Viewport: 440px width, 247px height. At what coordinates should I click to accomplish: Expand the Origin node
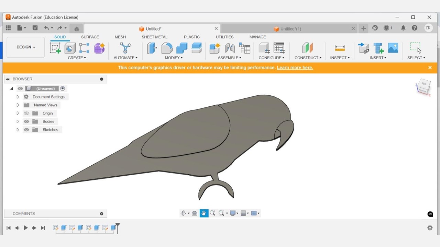(18, 113)
